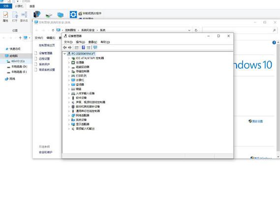Select the 显示适配器 display adapters tree item
280x210 pixels.
[x=83, y=124]
